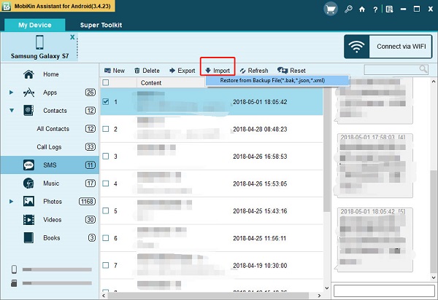
Task: Click the SMS speech bubble icon
Action: pos(28,165)
